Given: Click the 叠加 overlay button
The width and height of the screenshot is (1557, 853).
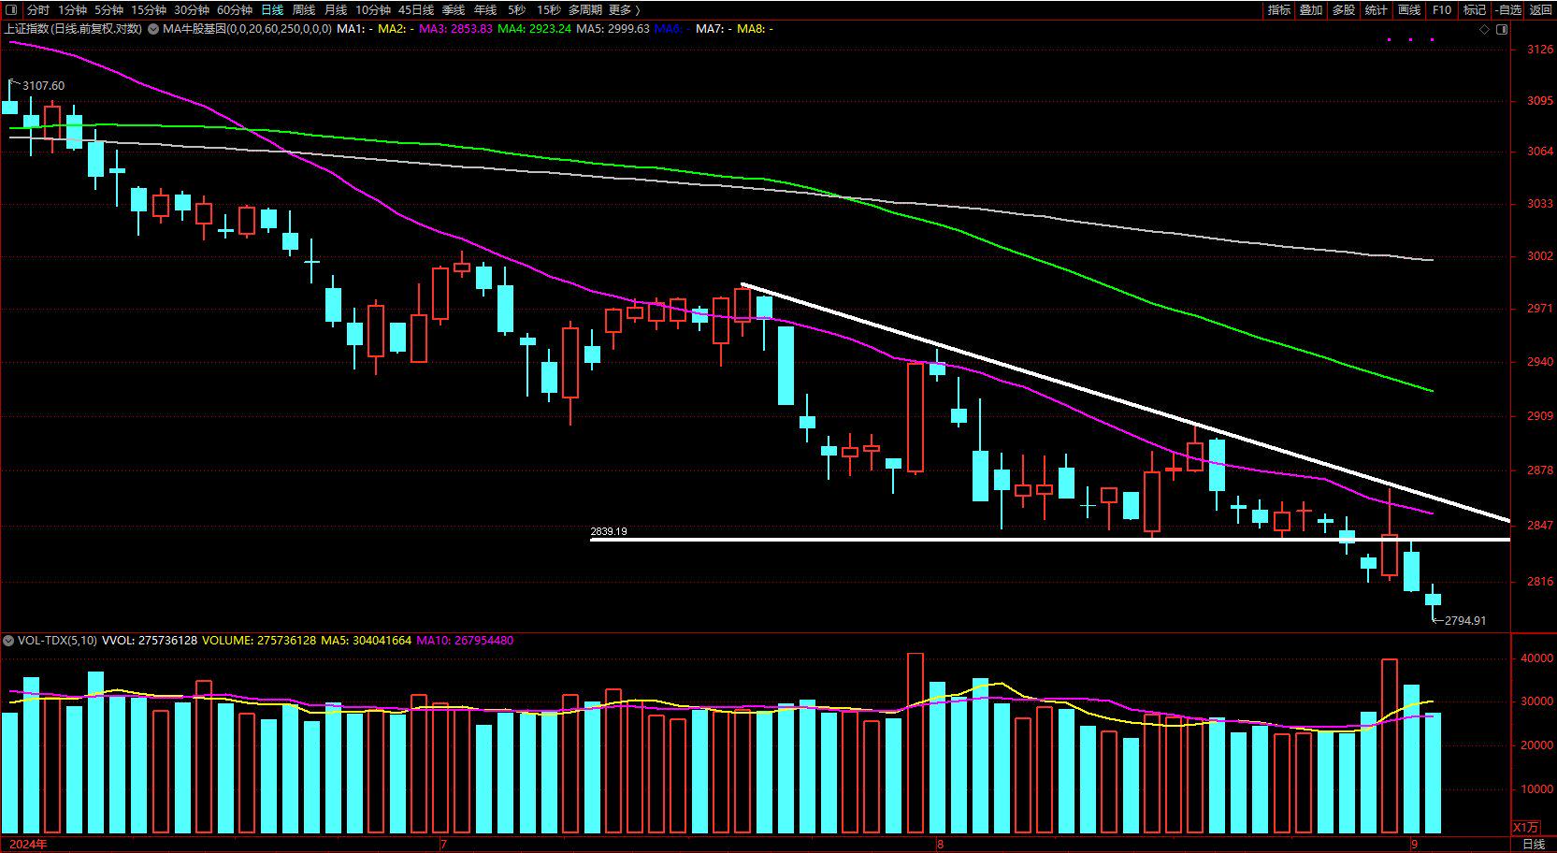Looking at the screenshot, I should click(1311, 10).
